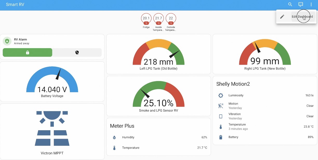The image size is (318, 160).
Task: Open the Inside Temperature badge
Action: click(158, 22)
